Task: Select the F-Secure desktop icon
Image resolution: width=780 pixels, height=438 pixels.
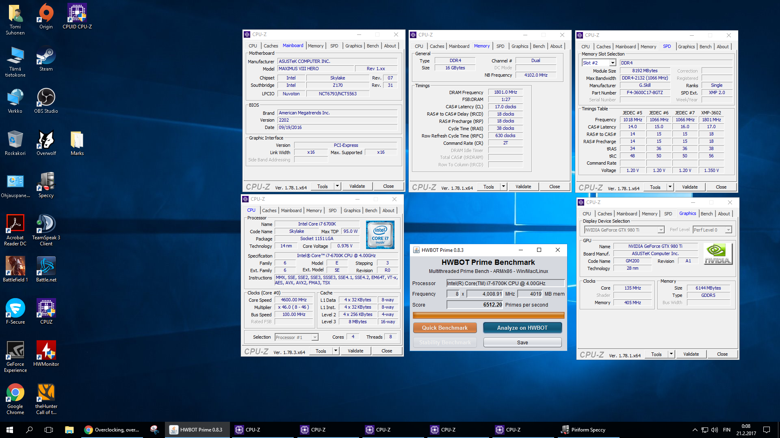Action: [x=15, y=311]
